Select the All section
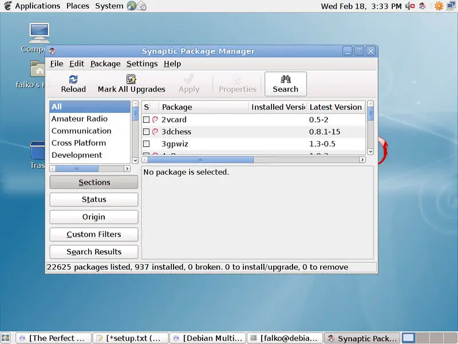This screenshot has width=458, height=344. coord(90,107)
